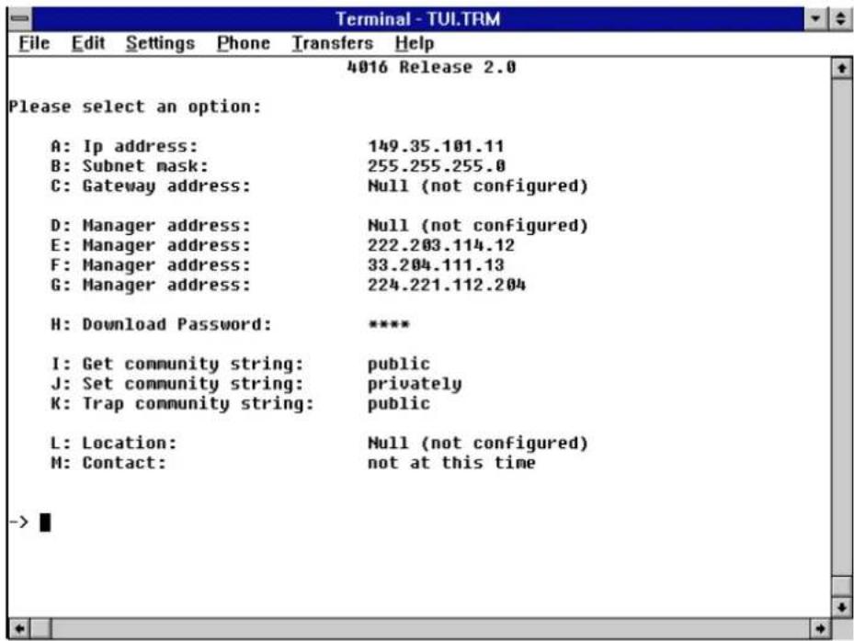Click the 'K: Trap community string:' label
This screenshot has height=641, width=854.
[x=182, y=404]
